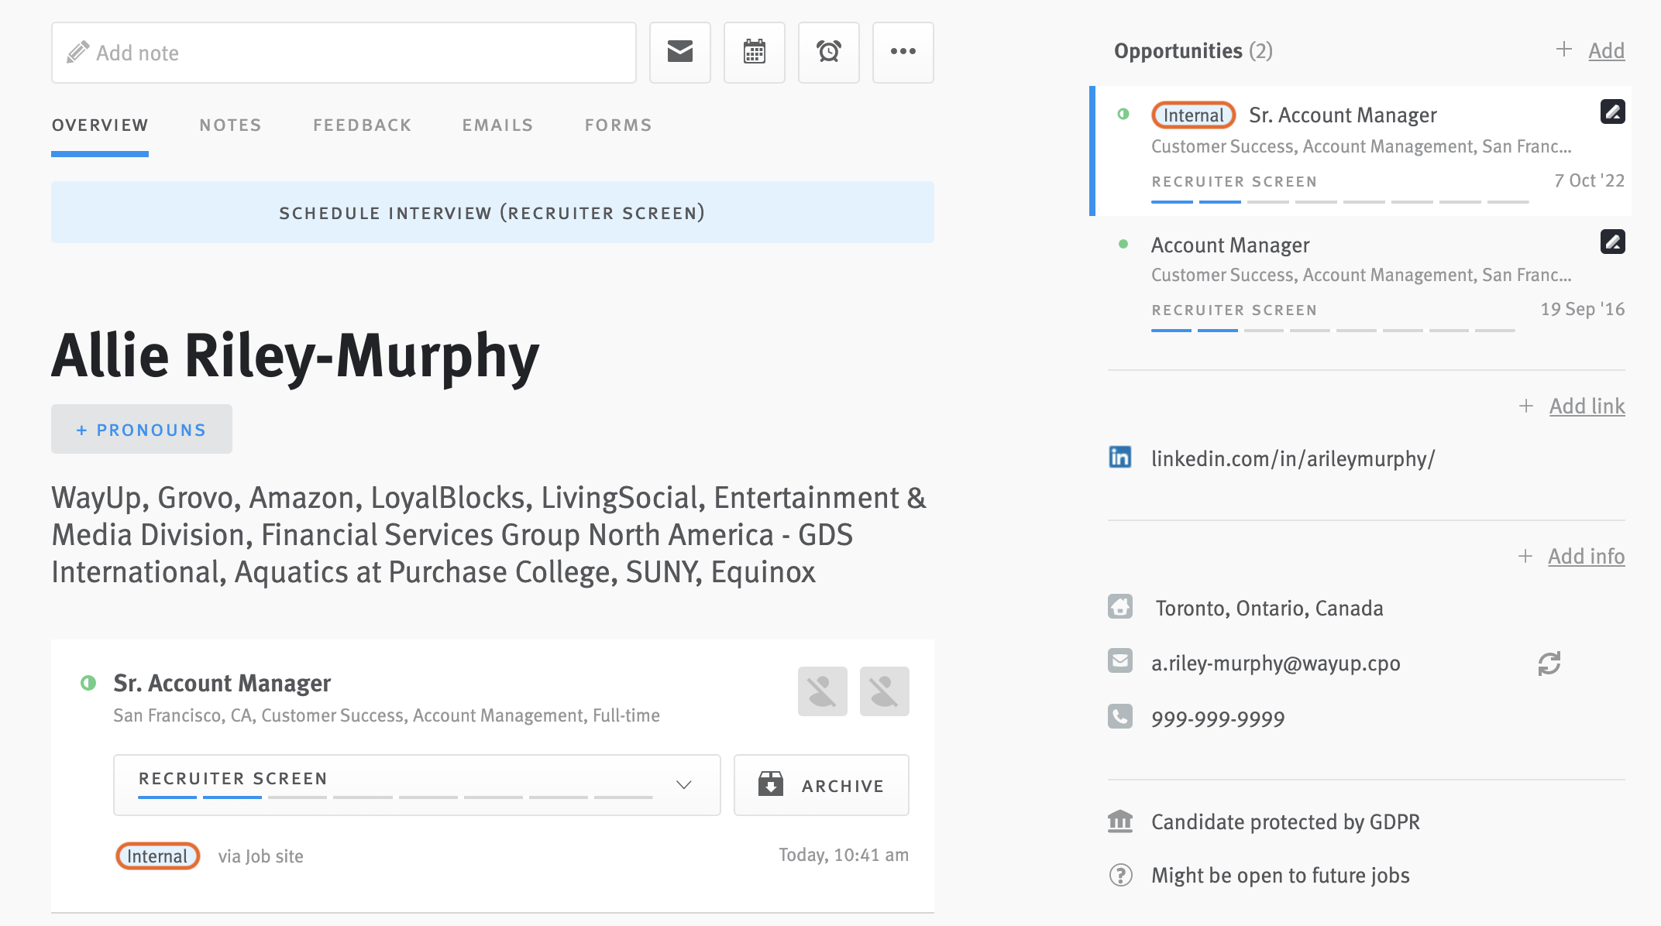This screenshot has width=1661, height=926.
Task: Click the Add link hyperlink
Action: 1587,406
